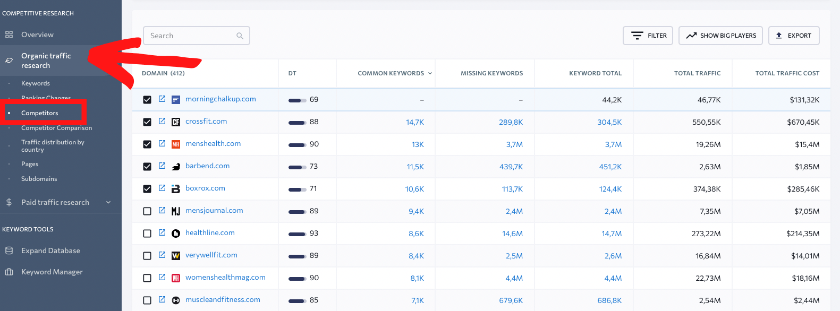Open Subdomains in sidebar
The image size is (840, 311).
(x=39, y=179)
